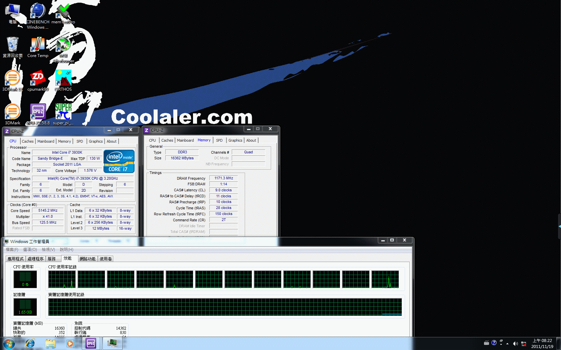
Task: Click the code name 'Sandy Bridge-E'
Action: point(50,158)
